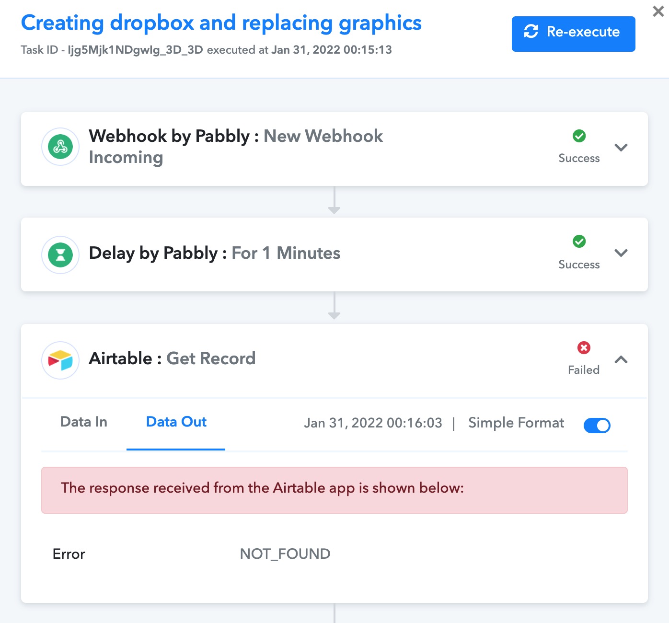Collapse the Airtable Get Record step
Screen dimensions: 669x623
(621, 359)
